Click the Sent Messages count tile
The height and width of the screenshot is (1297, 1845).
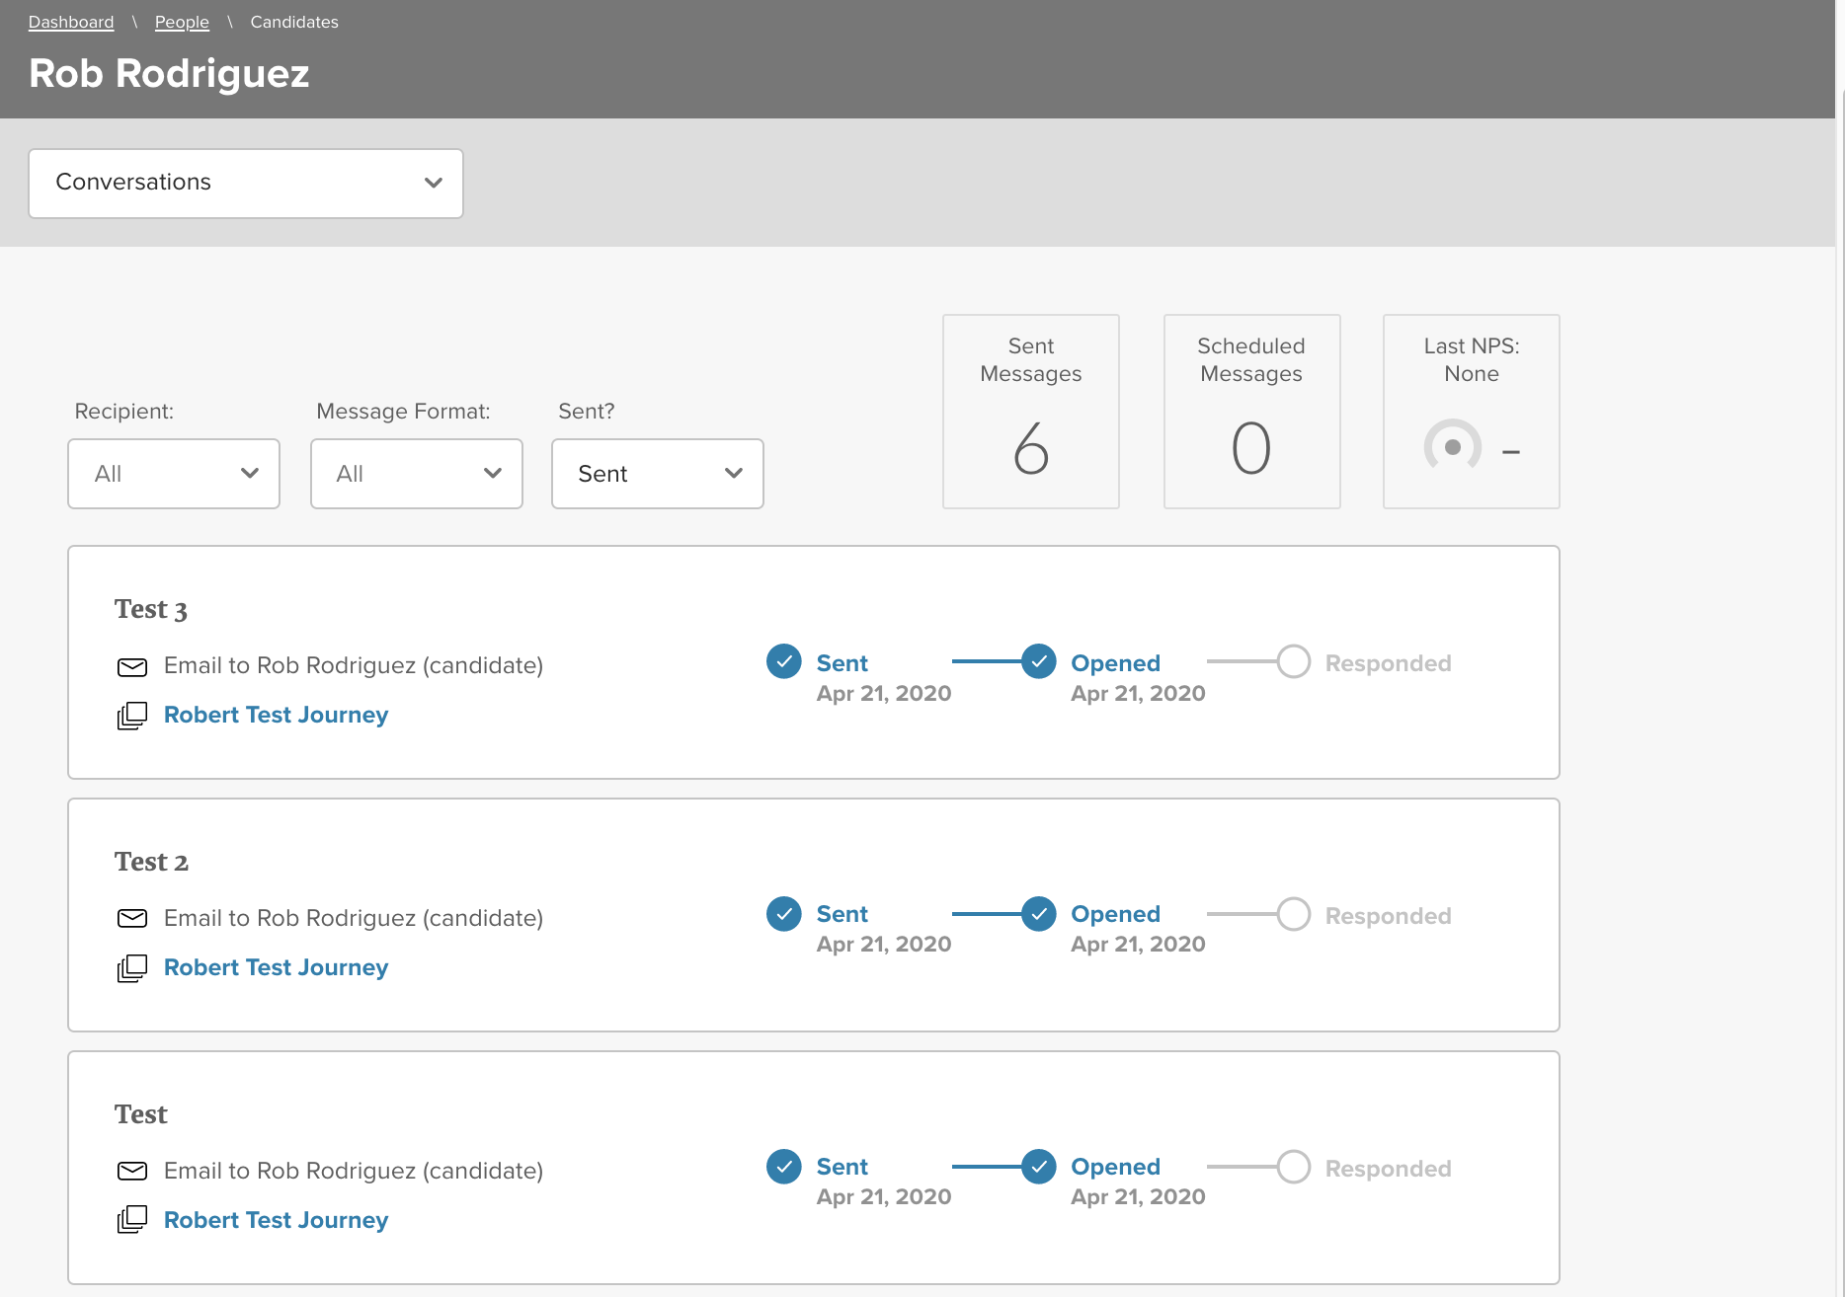click(x=1031, y=412)
